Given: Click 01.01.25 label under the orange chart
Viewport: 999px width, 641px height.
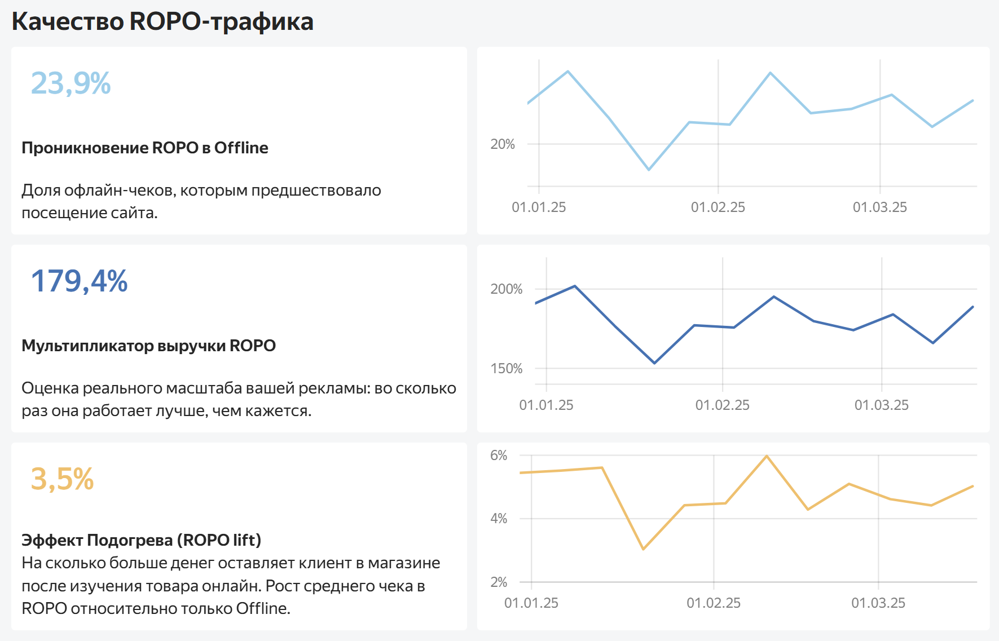Looking at the screenshot, I should pyautogui.click(x=531, y=603).
